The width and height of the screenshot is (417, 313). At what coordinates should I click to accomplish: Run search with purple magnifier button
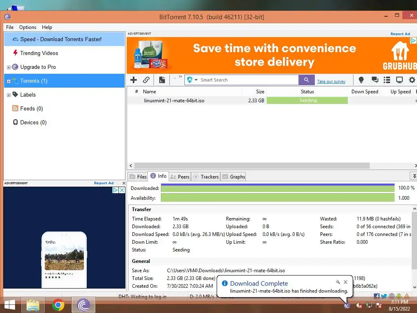[306, 80]
